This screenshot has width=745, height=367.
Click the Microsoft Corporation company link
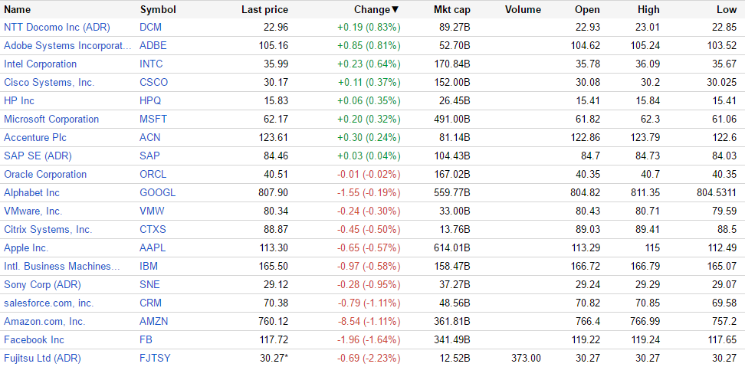pos(51,119)
